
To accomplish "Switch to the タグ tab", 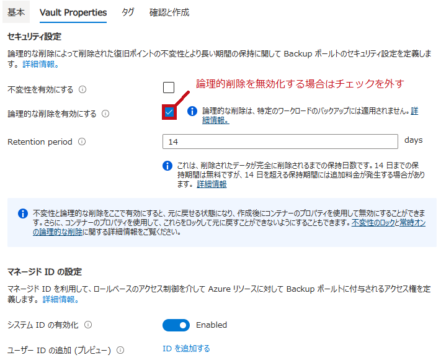I will [x=128, y=12].
